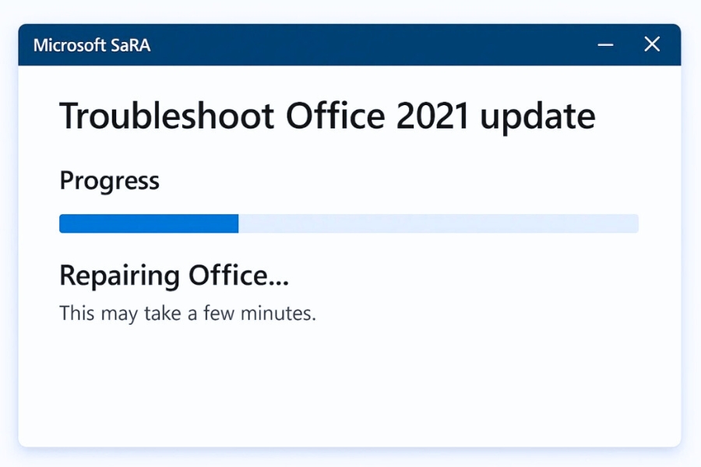Close the Microsoft SaRA troubleshooter
The width and height of the screenshot is (701, 467).
pyautogui.click(x=652, y=44)
